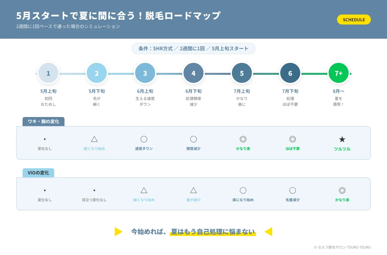
Task: Click the VIOの変化 tab label
Action: [x=38, y=173]
